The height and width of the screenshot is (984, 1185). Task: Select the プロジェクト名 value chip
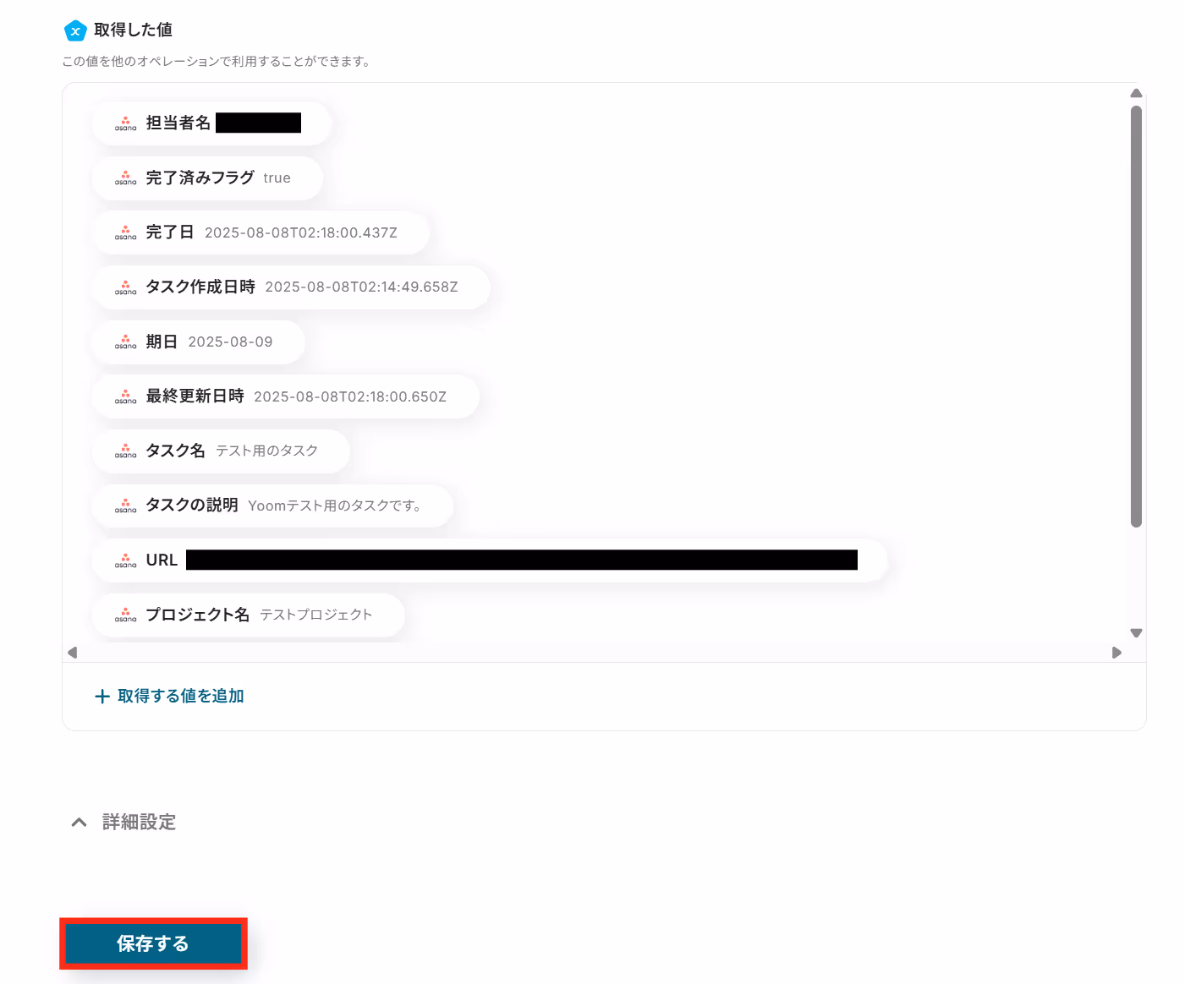tap(248, 615)
